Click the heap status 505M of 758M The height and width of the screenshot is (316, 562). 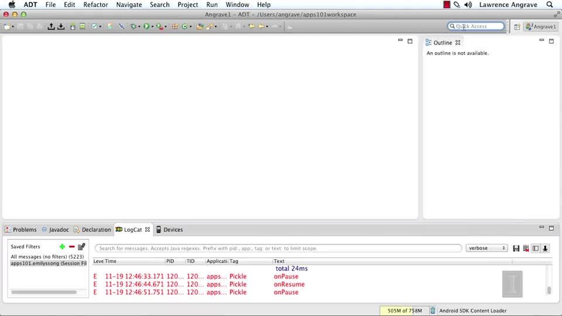[405, 311]
